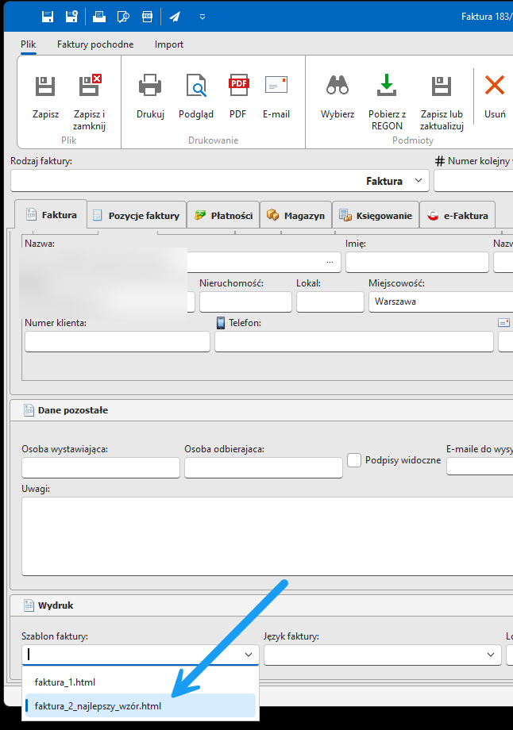Screen dimensions: 513x730
Task: Click the Drukuj printer icon
Action: 150,86
